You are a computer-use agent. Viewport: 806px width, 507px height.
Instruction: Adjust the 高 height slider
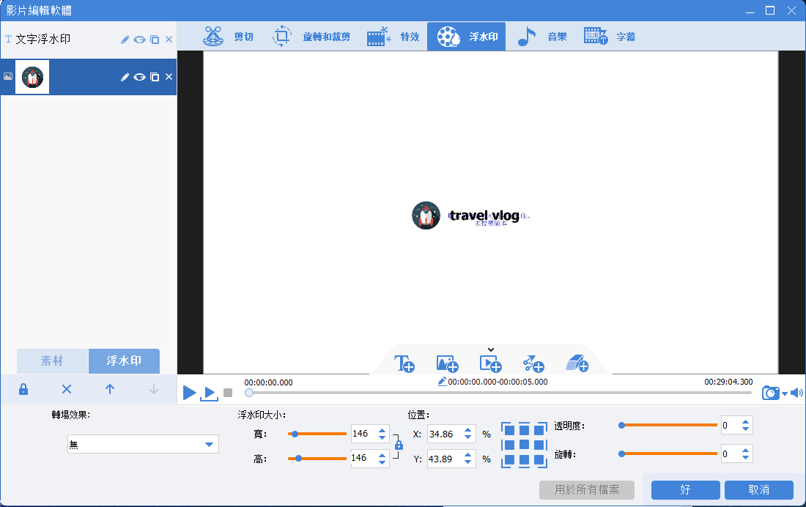click(317, 458)
